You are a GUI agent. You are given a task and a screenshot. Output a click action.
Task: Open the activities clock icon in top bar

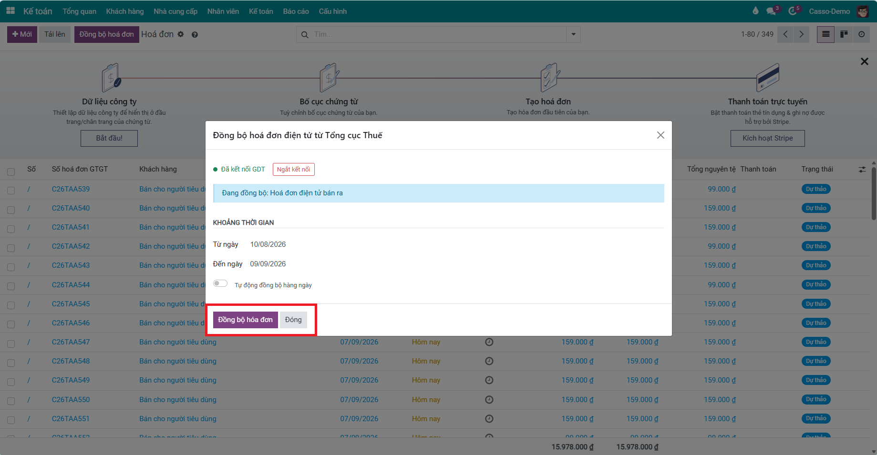(793, 11)
